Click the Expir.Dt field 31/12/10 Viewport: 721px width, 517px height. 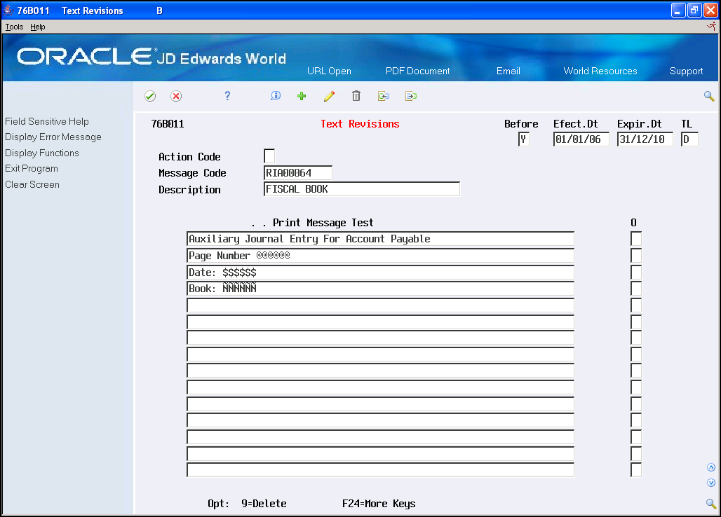[645, 139]
